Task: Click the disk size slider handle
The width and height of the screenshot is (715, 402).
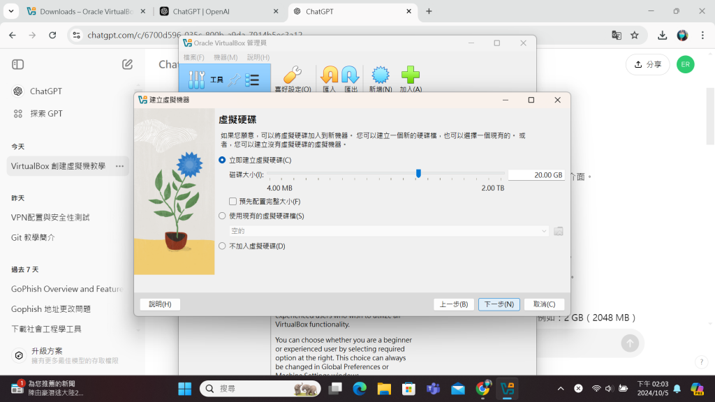Action: [418, 174]
